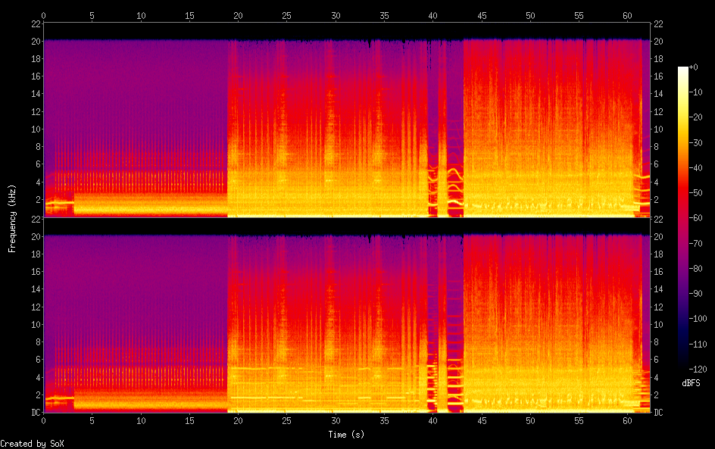Click the 15 tick on the bottom time axis
The height and width of the screenshot is (449, 715).
click(189, 420)
